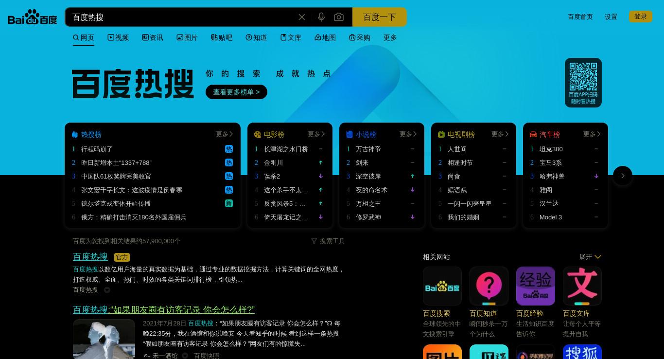Click the 热搜榜 flame icon
Image resolution: width=664 pixels, height=359 pixels.
click(x=75, y=134)
